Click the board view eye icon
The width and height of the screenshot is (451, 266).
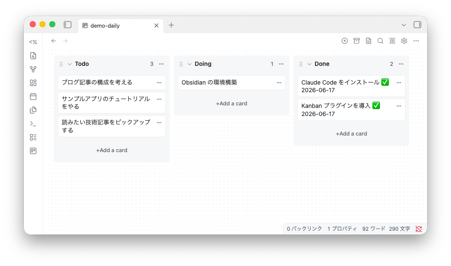click(x=392, y=41)
